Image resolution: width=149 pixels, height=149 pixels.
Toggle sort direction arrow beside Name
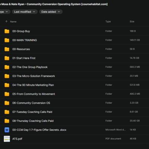click(6, 22)
